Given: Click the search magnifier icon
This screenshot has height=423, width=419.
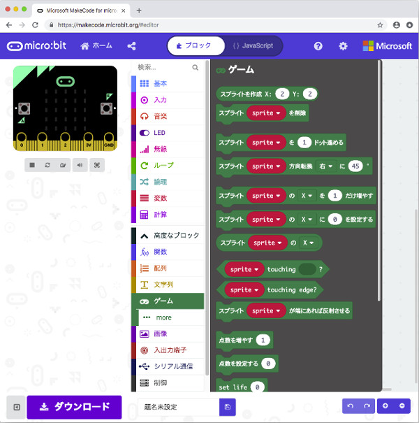Looking at the screenshot, I should coord(196,67).
